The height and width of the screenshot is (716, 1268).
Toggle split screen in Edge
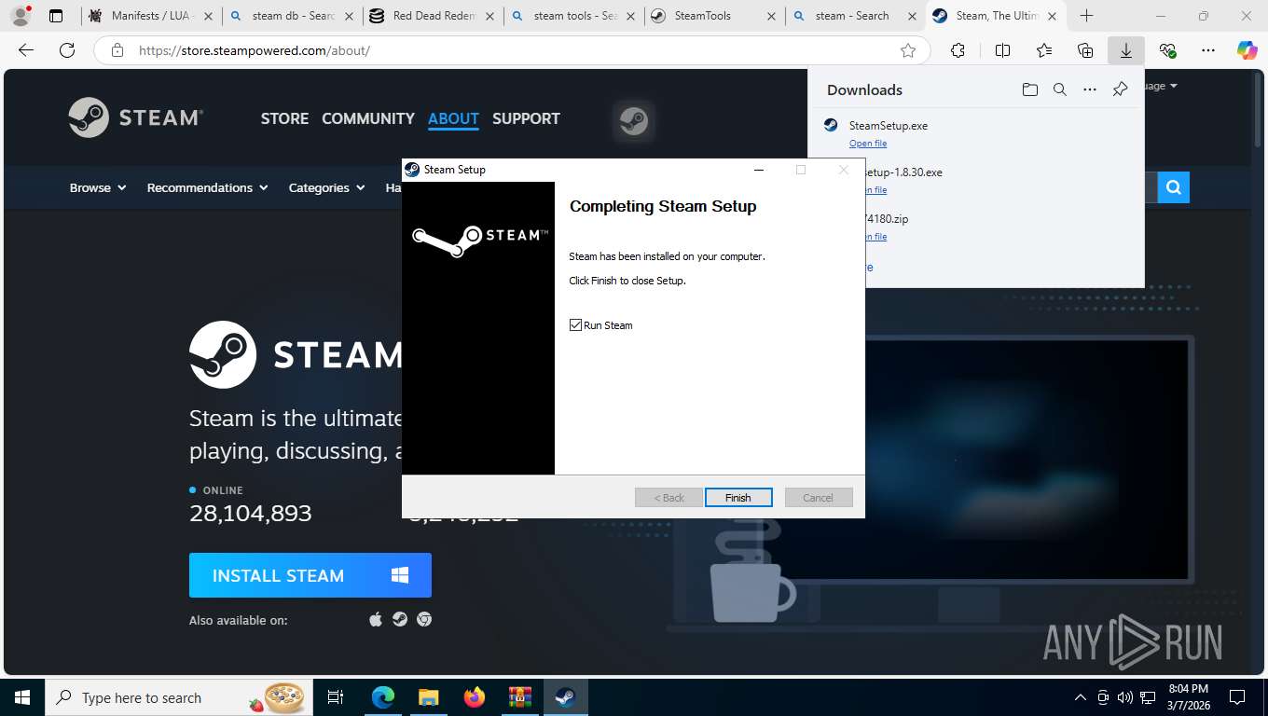1003,50
